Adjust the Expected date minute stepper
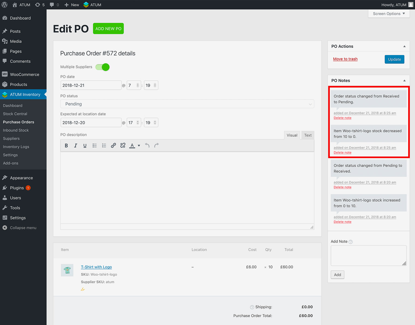Image resolution: width=415 pixels, height=325 pixels. [x=155, y=123]
